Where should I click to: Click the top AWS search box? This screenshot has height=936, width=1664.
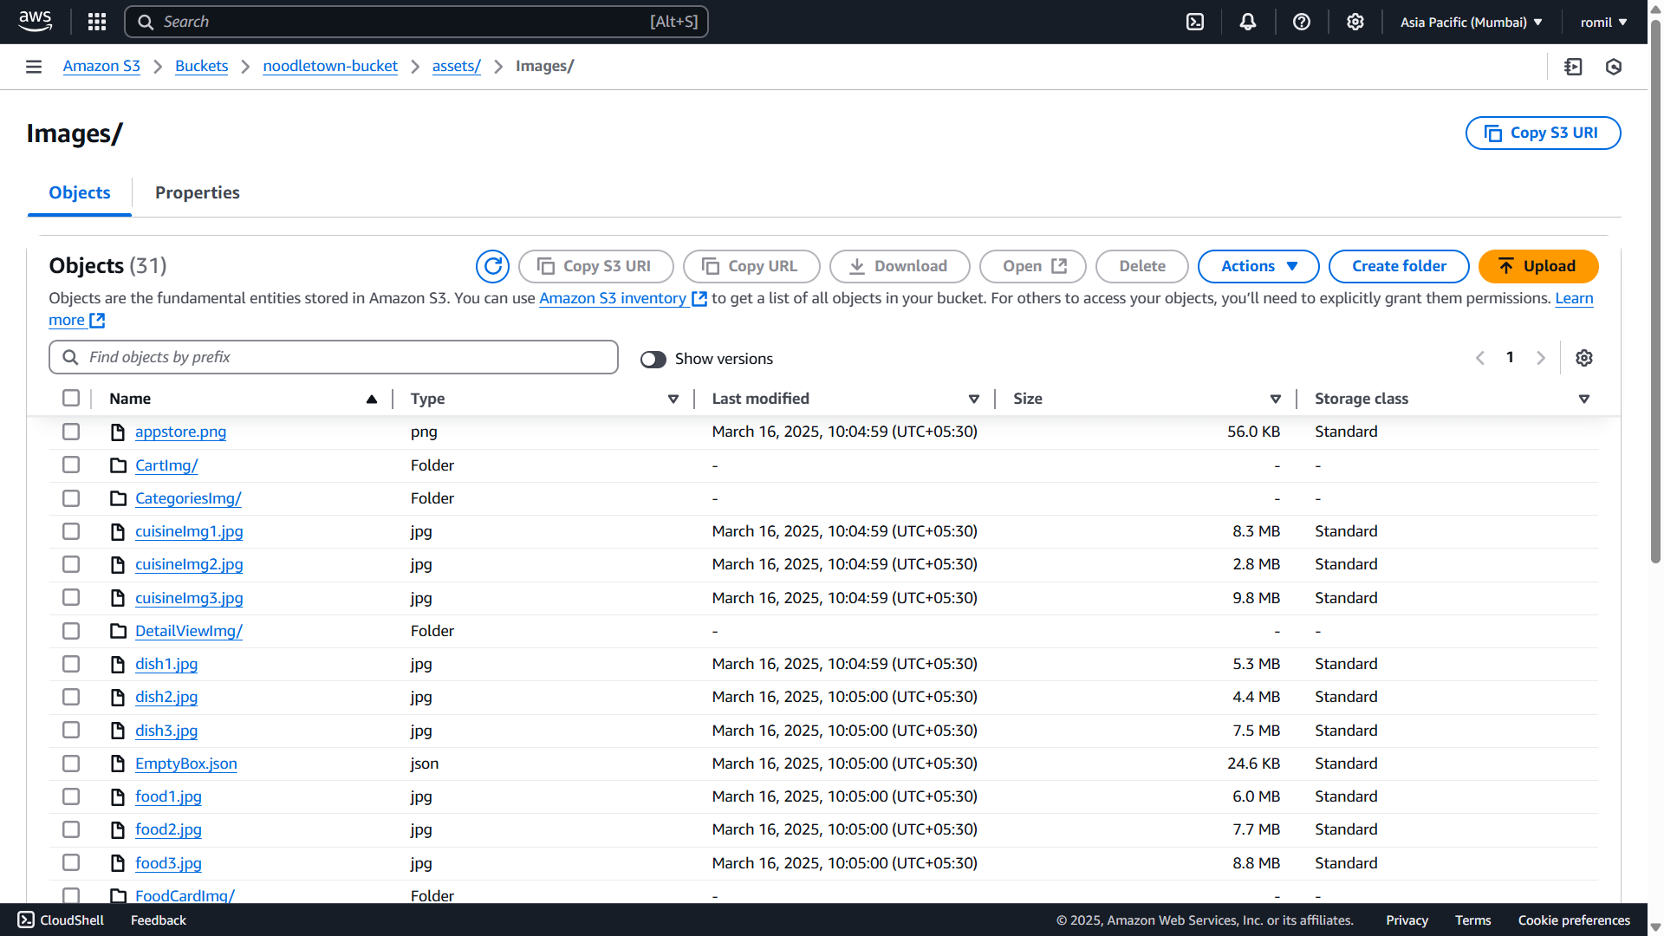point(416,22)
